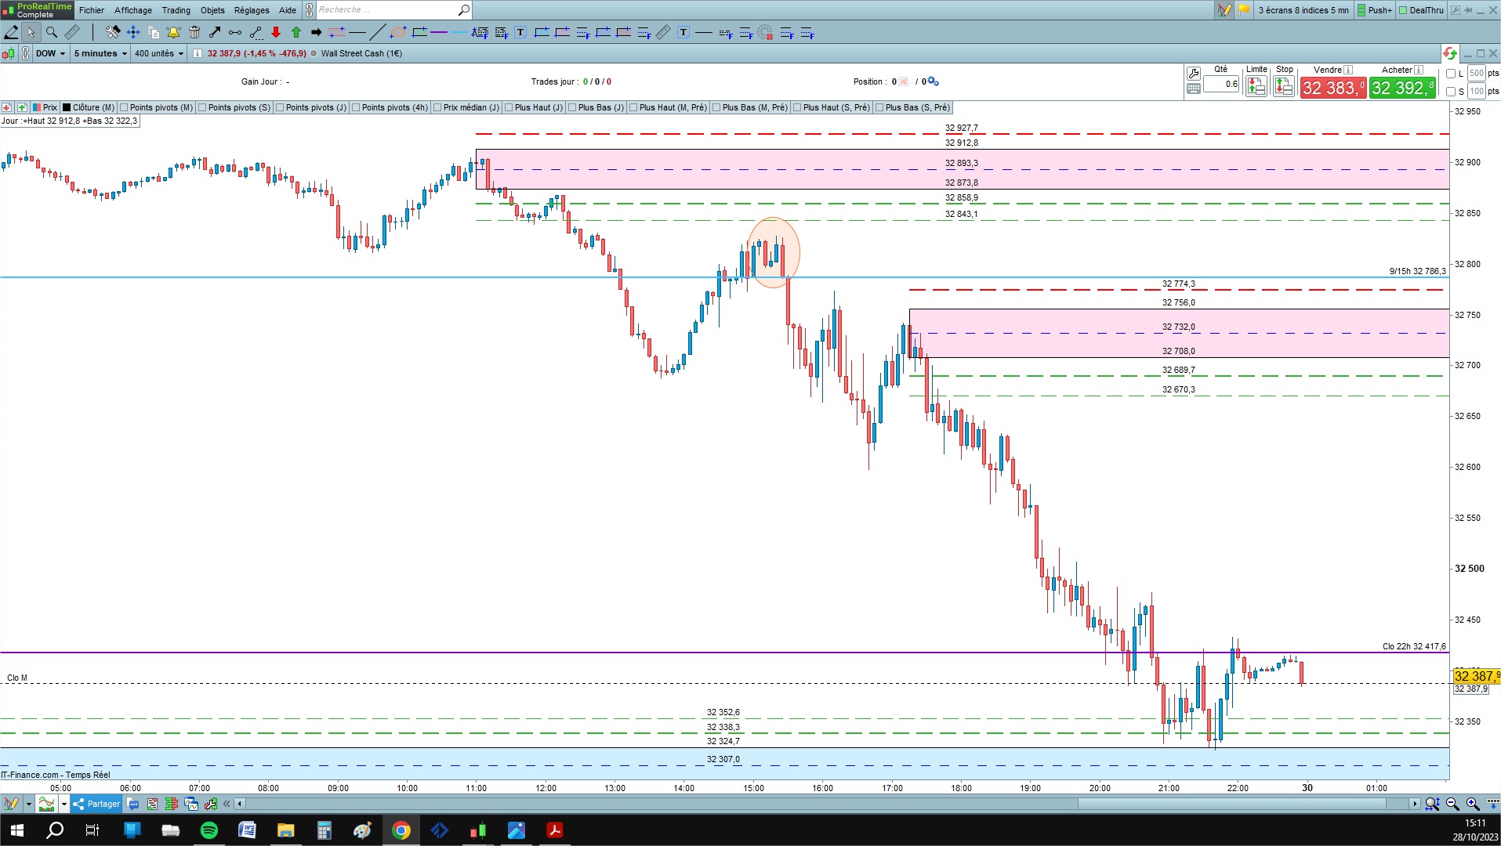Open order panel wrench settings
The height and width of the screenshot is (846, 1501).
(x=1194, y=73)
